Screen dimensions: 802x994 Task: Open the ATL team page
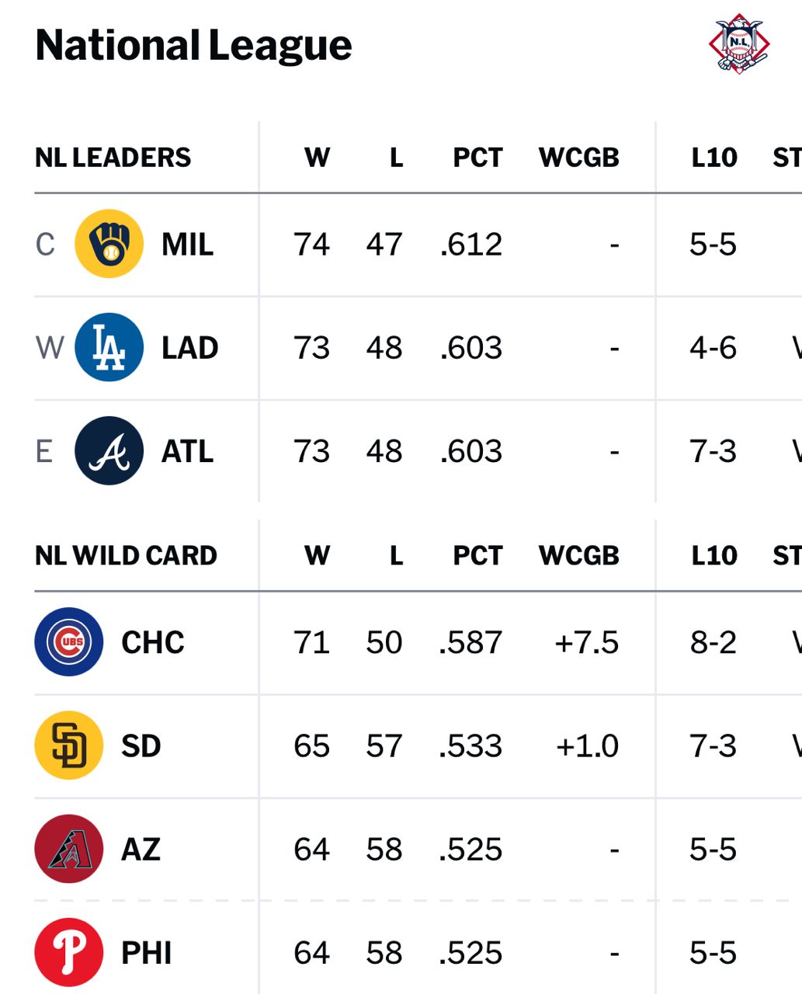click(x=187, y=451)
